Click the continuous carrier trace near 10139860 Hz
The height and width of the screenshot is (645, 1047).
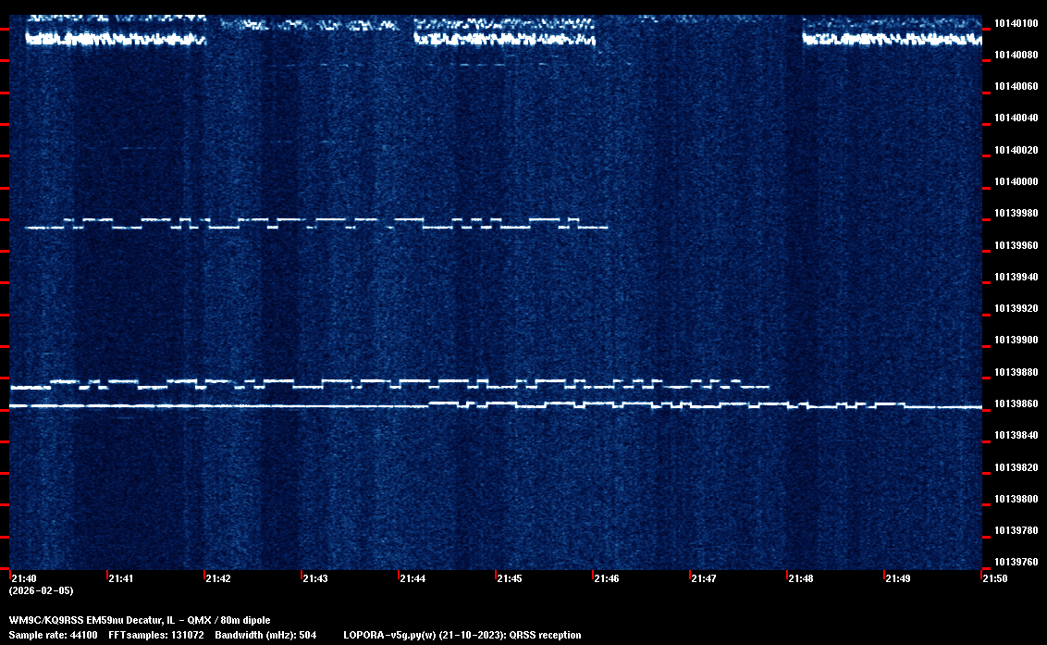click(231, 406)
